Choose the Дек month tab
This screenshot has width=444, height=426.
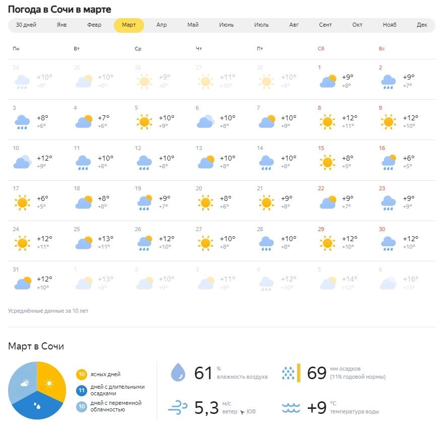click(422, 25)
